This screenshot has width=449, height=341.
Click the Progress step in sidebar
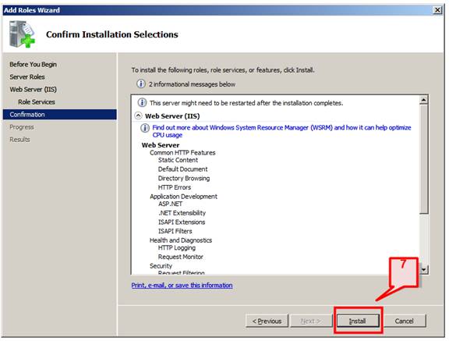pyautogui.click(x=22, y=127)
